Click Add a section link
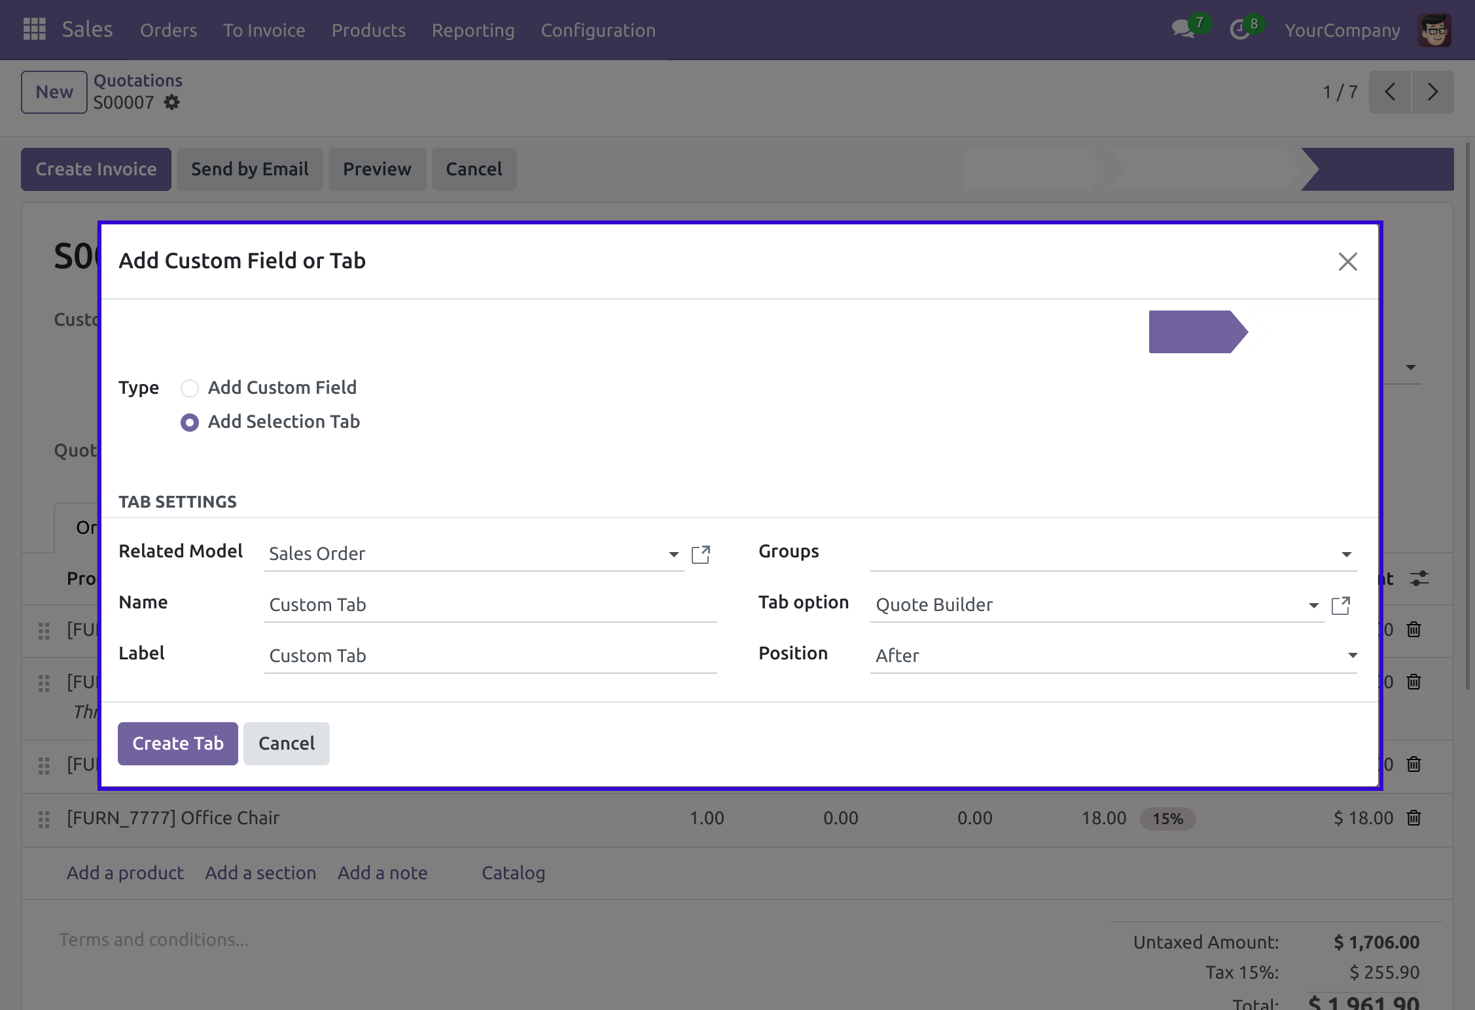Screen dimensions: 1475x1010 pyautogui.click(x=260, y=873)
